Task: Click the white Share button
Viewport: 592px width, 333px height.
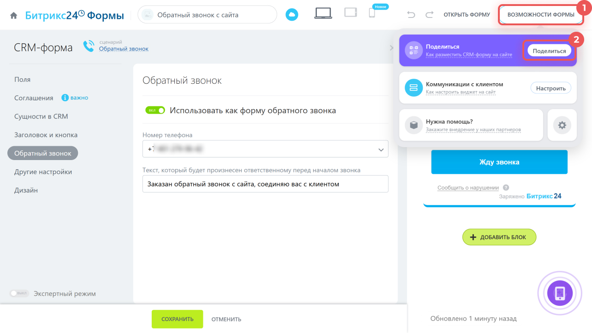Action: click(549, 51)
